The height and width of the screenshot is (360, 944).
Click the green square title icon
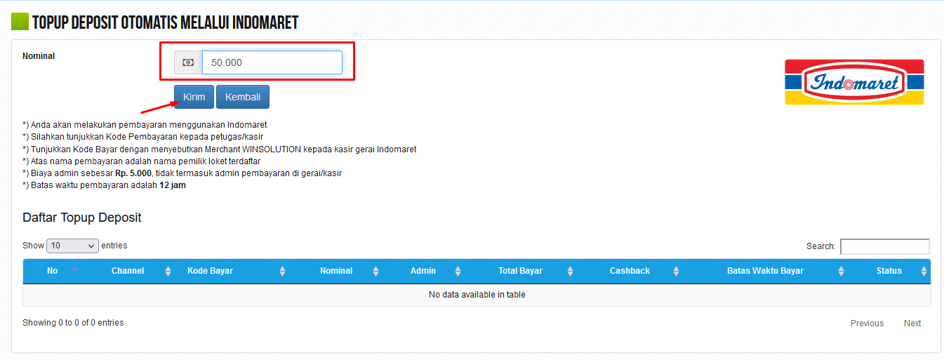20,22
